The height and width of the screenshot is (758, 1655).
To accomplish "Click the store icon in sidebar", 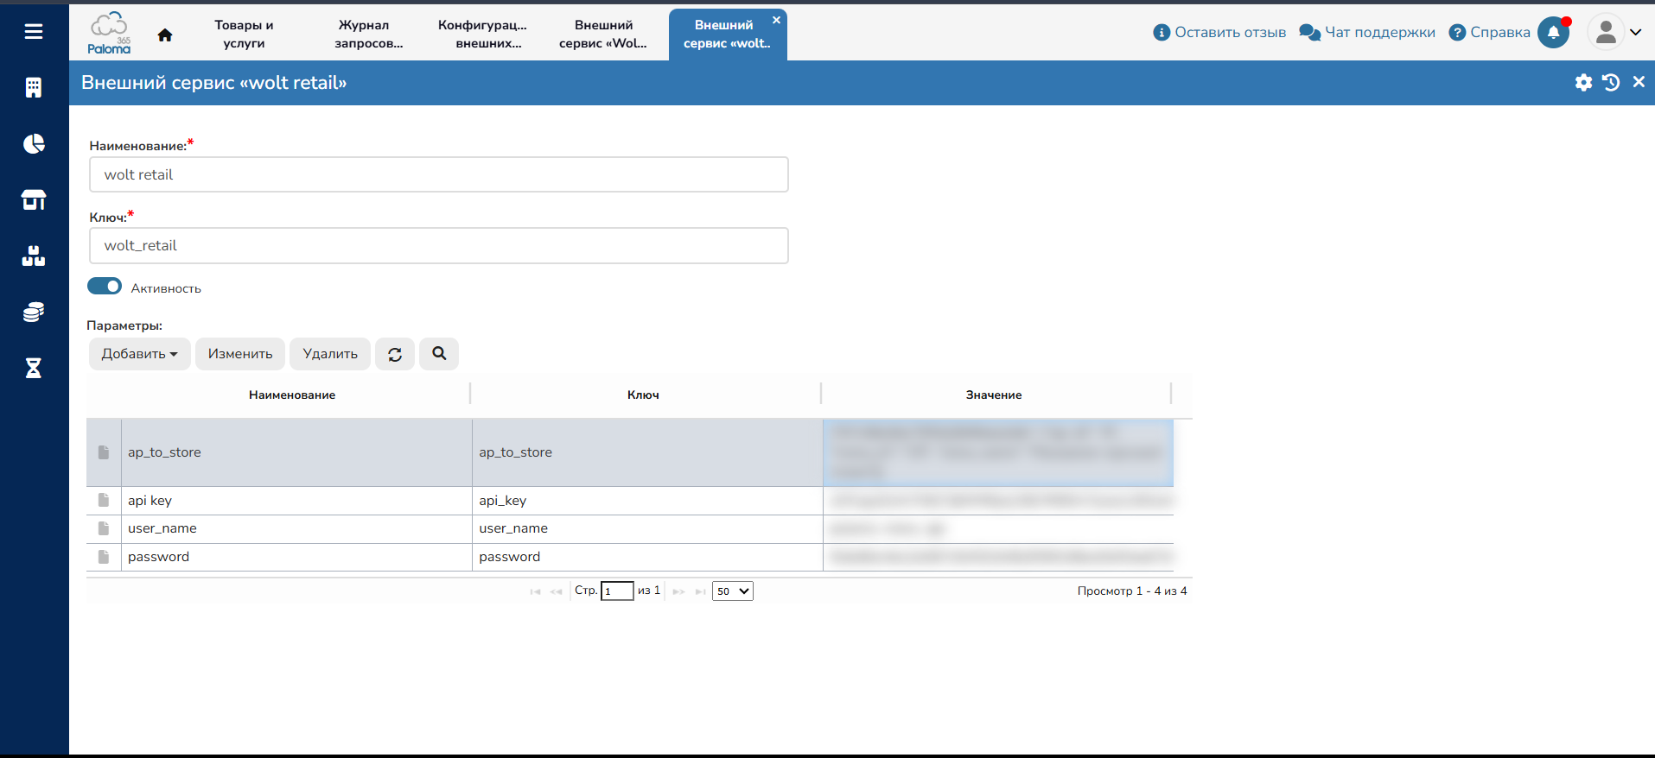I will click(x=34, y=200).
